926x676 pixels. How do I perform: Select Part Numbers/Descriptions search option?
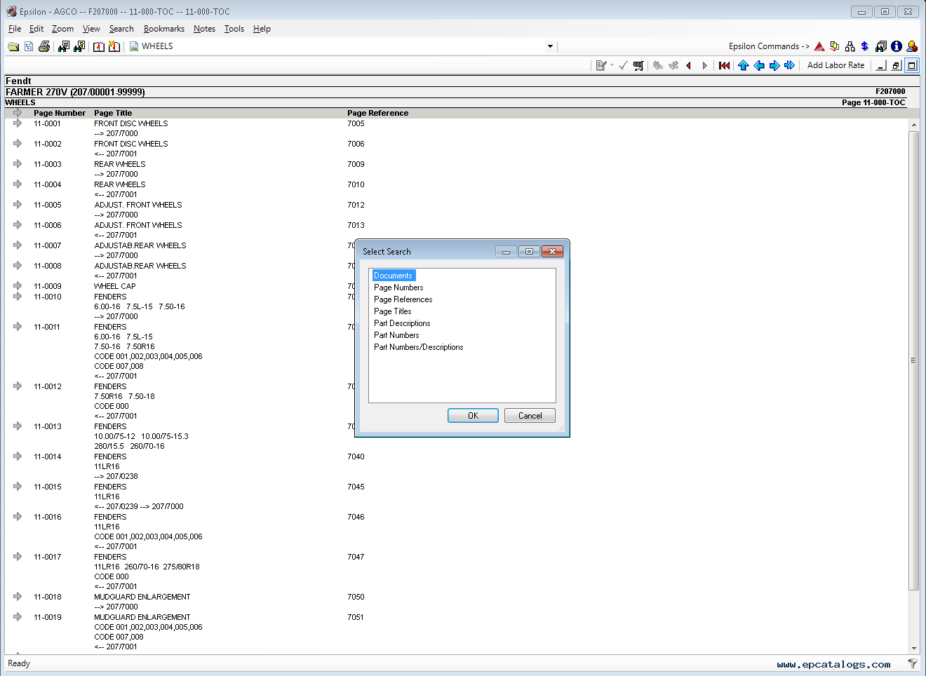click(x=418, y=347)
